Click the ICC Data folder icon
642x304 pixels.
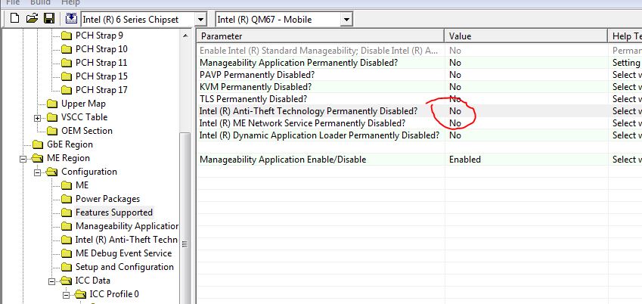[67, 281]
